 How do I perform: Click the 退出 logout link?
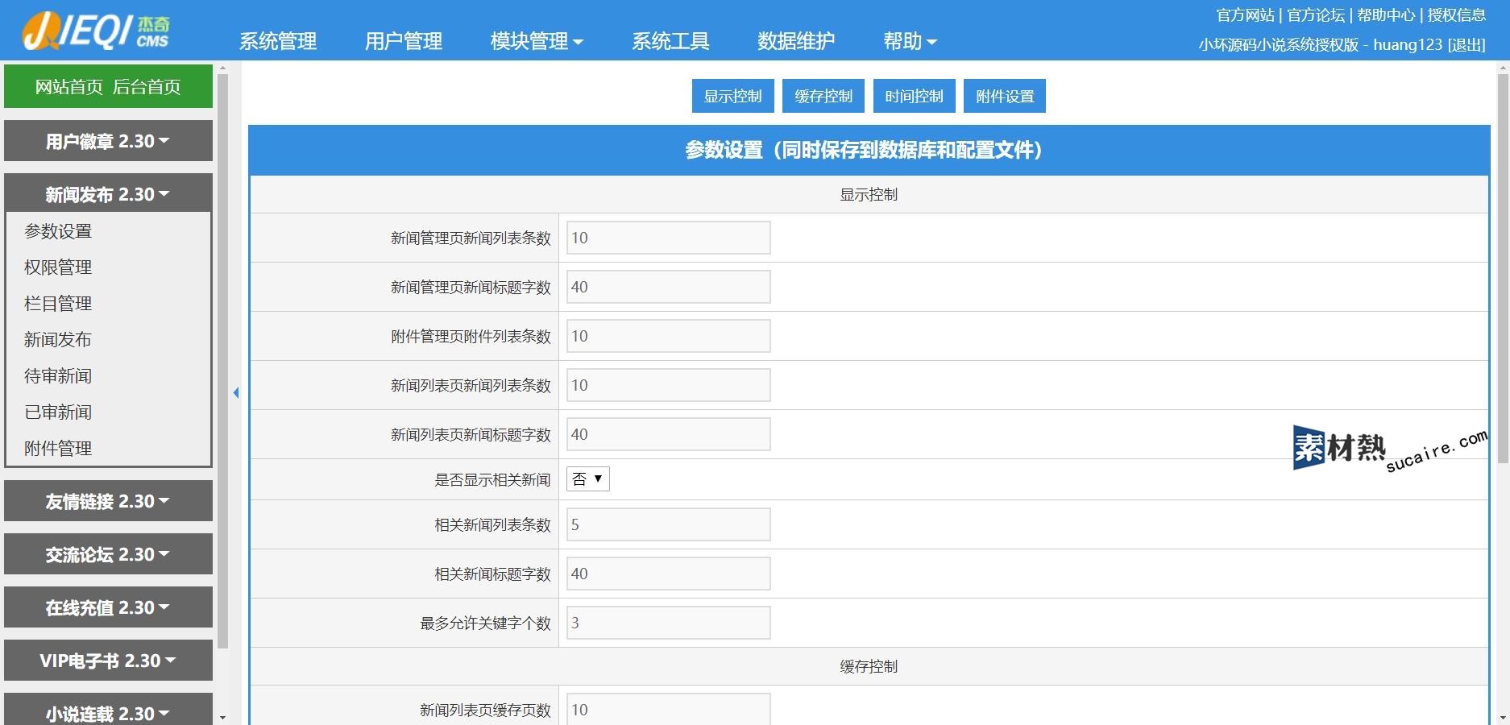(1466, 45)
